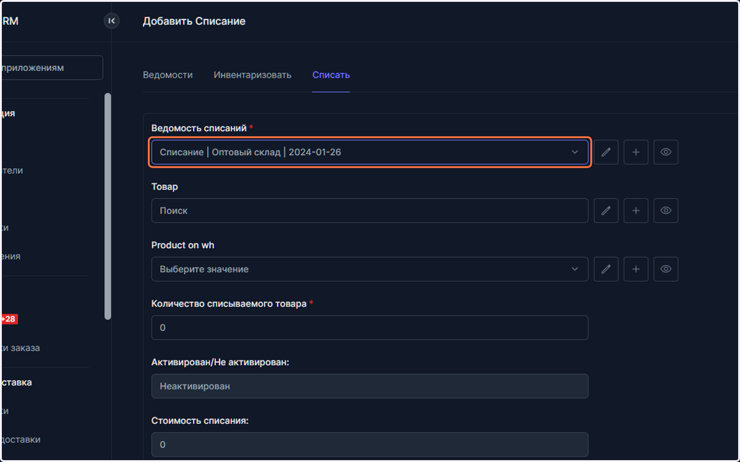This screenshot has width=740, height=462.
Task: View Ведомость списаний with eye icon
Action: click(x=666, y=152)
